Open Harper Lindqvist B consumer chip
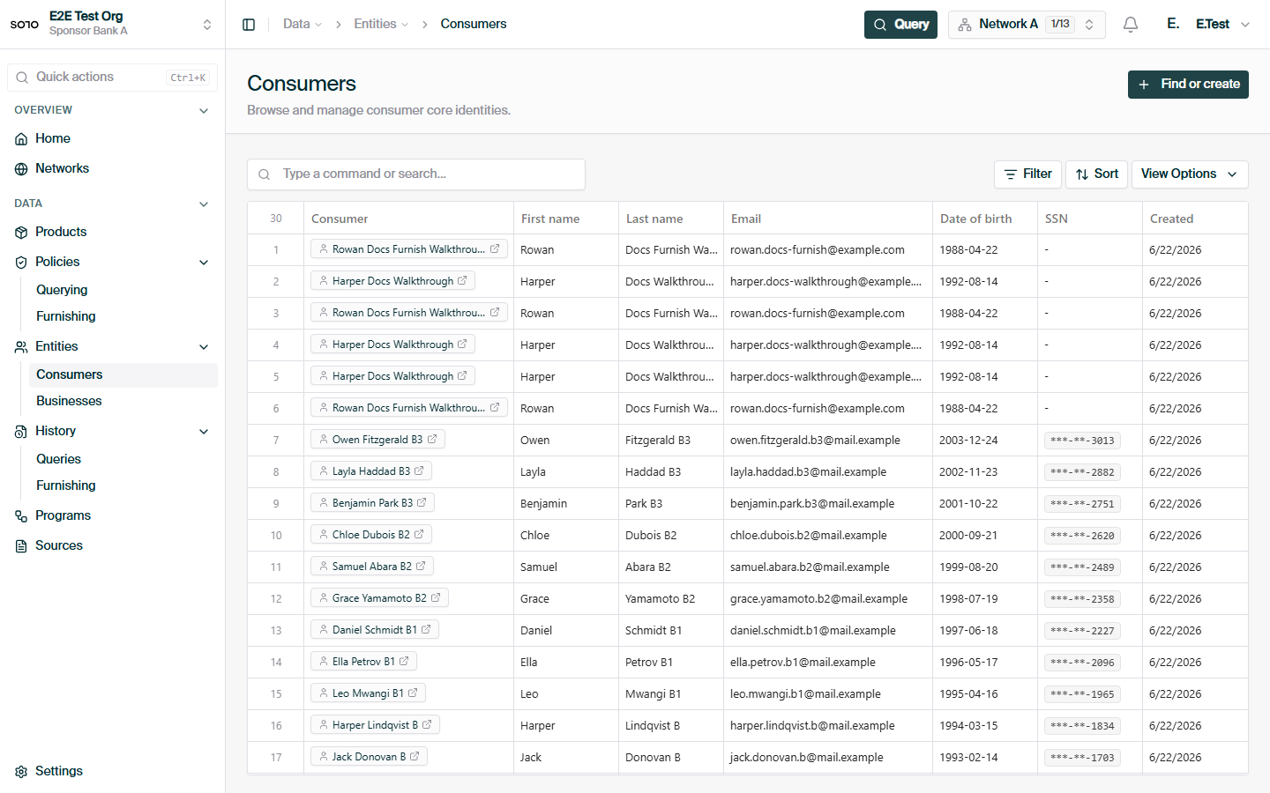1270x793 pixels. [375, 724]
